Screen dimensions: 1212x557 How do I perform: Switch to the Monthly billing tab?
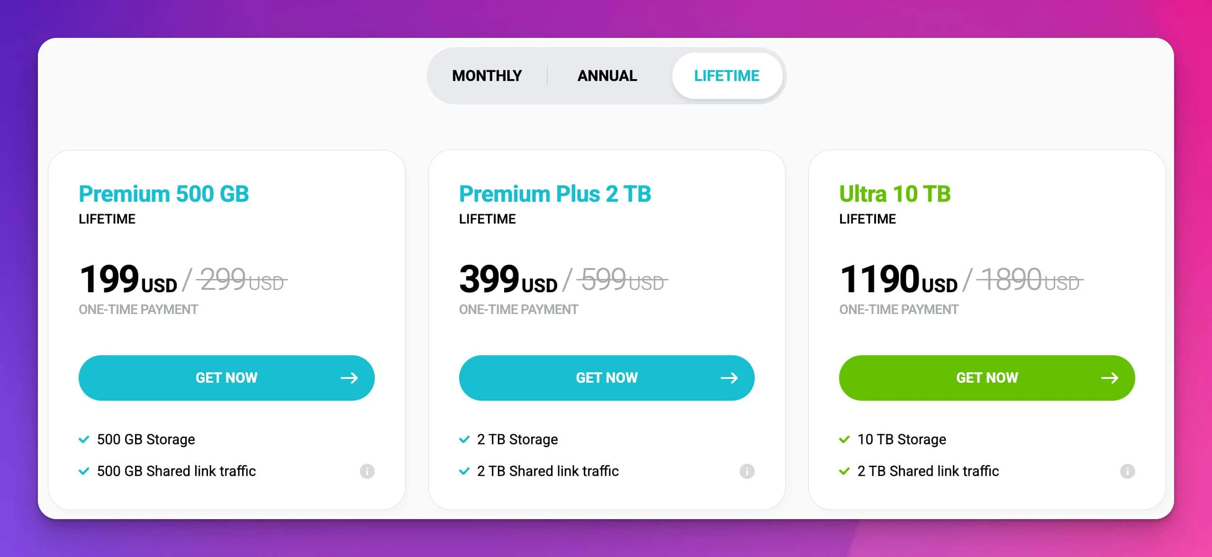(x=487, y=75)
